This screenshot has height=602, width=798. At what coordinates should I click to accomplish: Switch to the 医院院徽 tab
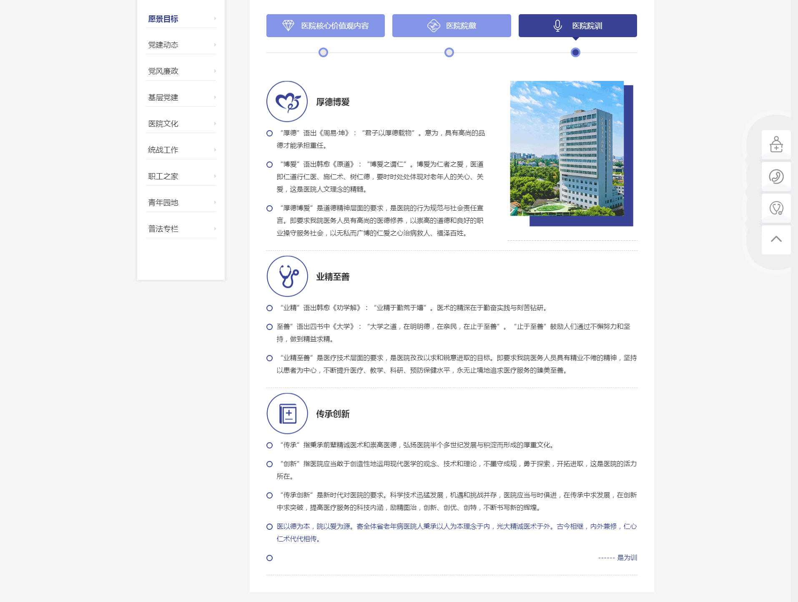click(x=452, y=25)
